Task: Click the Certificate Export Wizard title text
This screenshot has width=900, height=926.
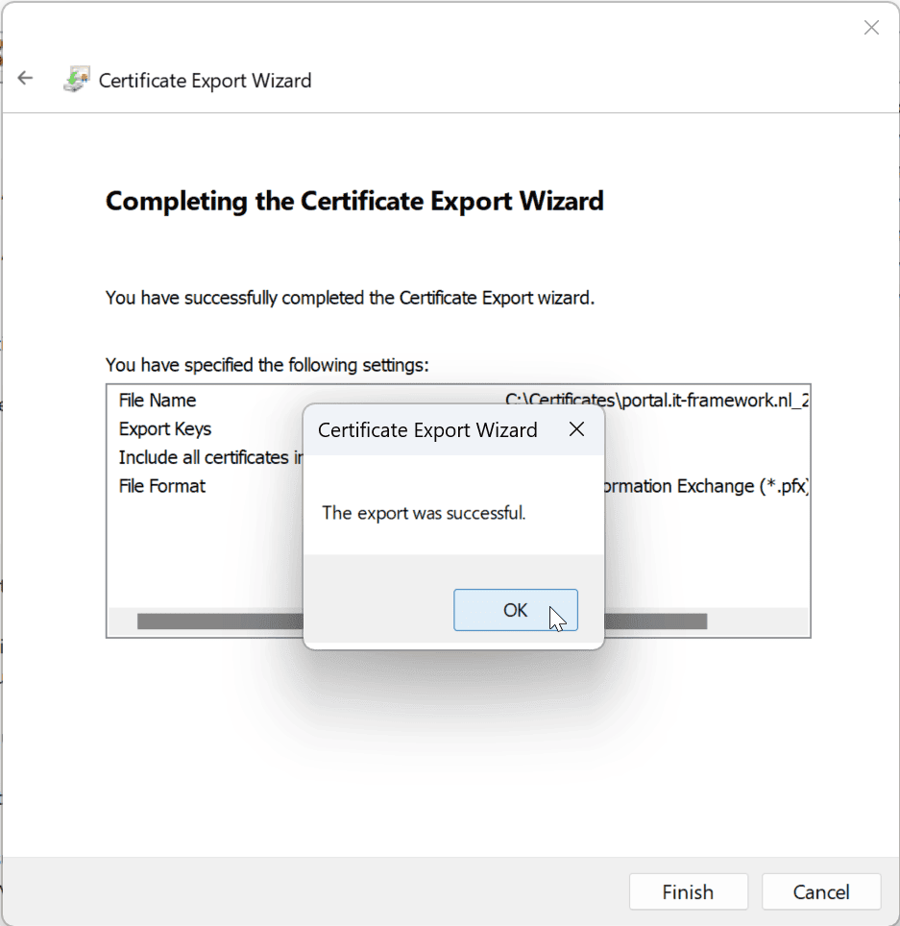Action: (x=205, y=81)
